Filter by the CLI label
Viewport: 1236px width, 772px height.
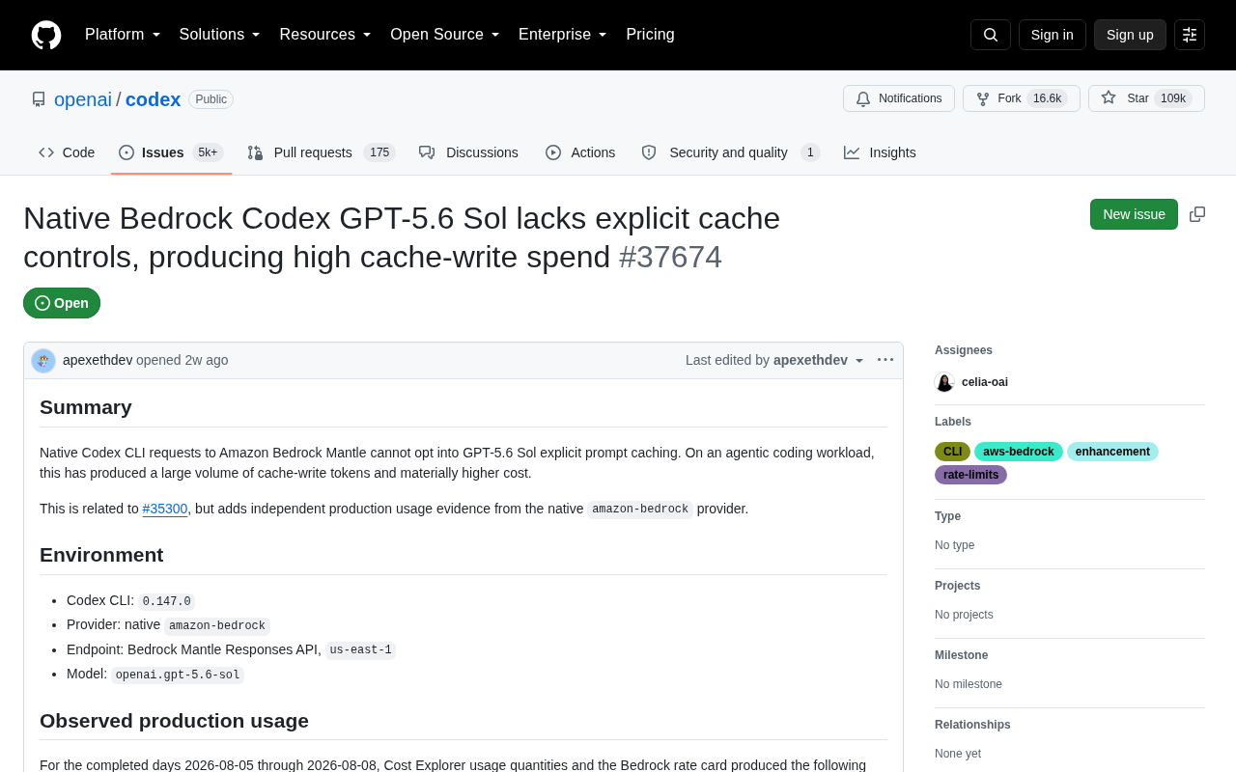click(952, 452)
